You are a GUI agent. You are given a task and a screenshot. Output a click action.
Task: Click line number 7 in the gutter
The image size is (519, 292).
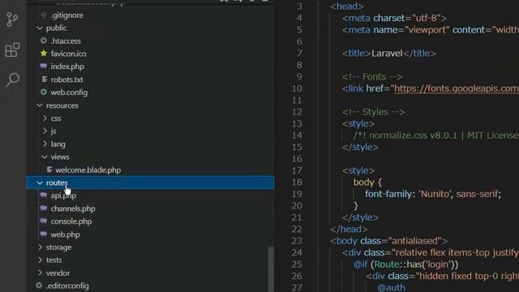(x=299, y=54)
